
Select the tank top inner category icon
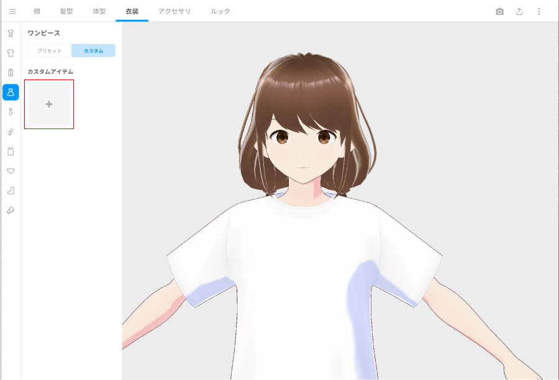(x=11, y=151)
